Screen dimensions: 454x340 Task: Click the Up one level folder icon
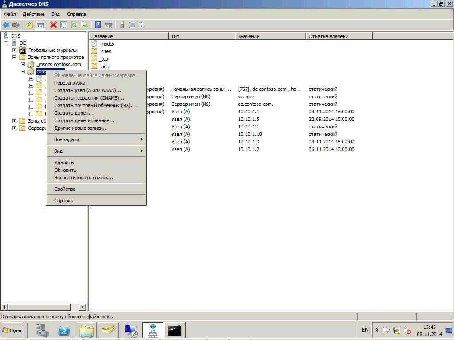[29, 25]
